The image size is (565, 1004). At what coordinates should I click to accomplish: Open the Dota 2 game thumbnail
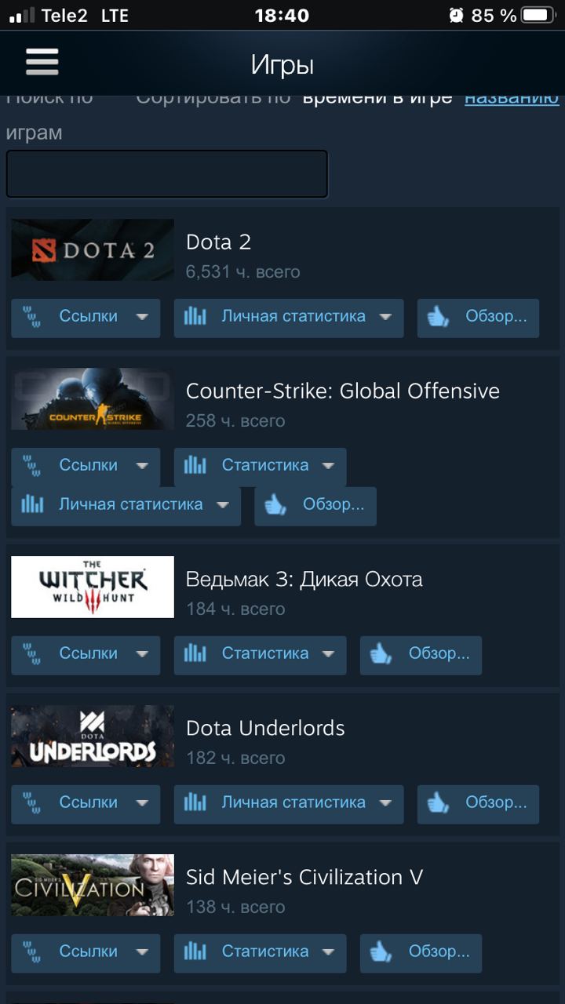(93, 249)
